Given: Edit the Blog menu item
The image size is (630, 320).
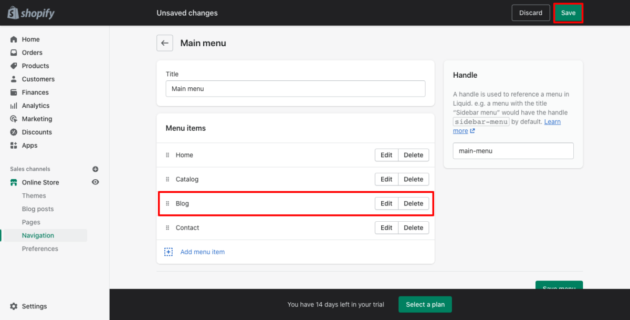Looking at the screenshot, I should pos(386,203).
